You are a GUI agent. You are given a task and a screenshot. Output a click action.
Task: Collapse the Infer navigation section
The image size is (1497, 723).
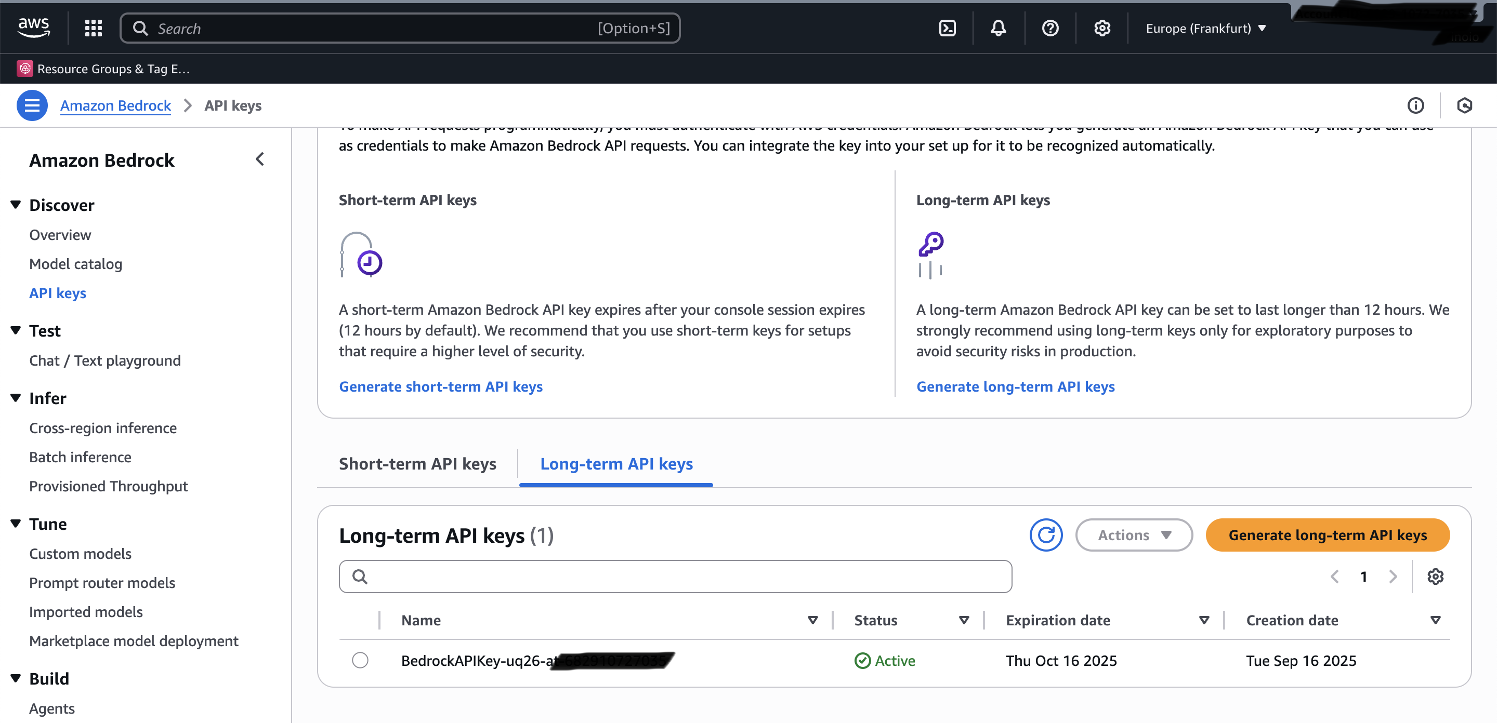16,398
